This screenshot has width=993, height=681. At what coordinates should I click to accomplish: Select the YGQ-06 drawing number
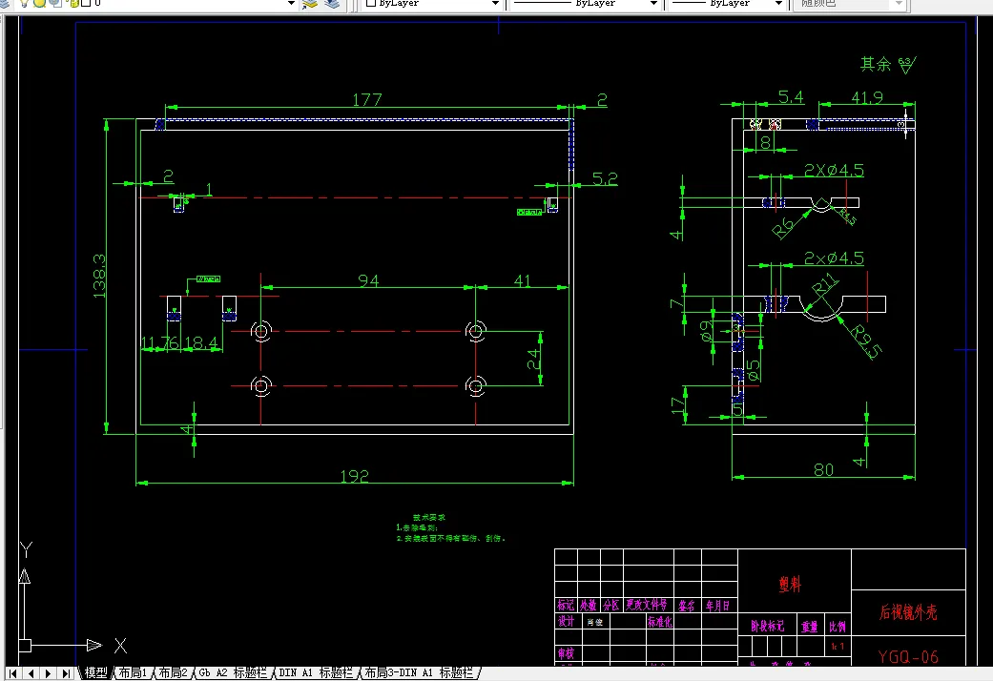pos(908,657)
